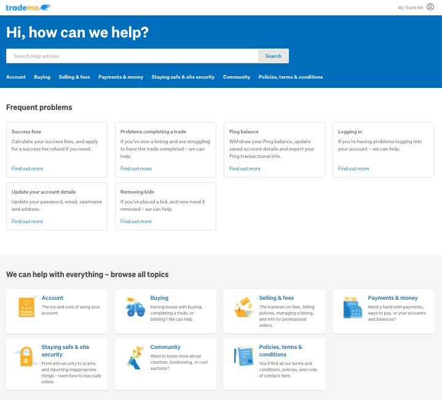Screen dimensions: 442x400
Task: Click 'If you've won a listing' description
Action: [165, 149]
